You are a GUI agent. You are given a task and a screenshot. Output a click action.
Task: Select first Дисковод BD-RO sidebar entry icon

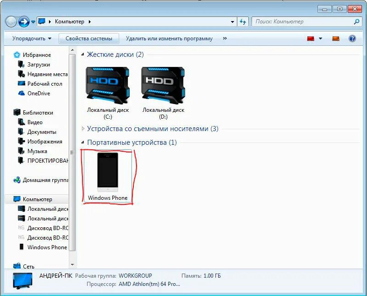click(x=21, y=228)
